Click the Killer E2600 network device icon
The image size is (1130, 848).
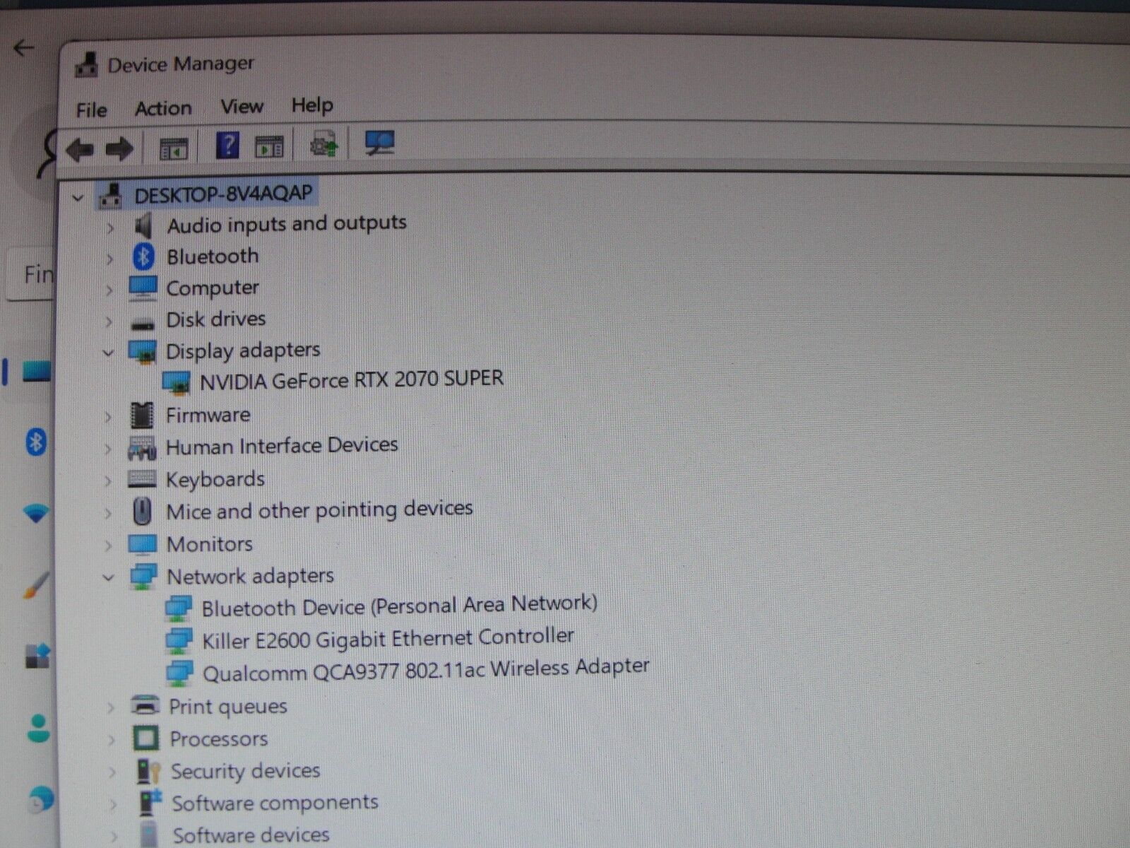179,642
